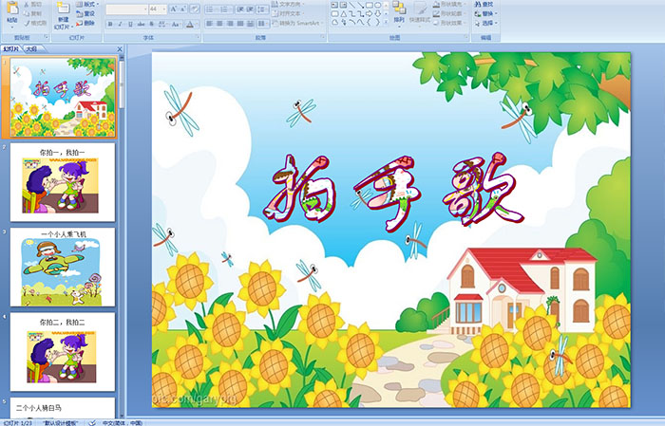Select slide 3 thumbnail 一个小人乘飞机
Screen dimensions: 665x426
[x=63, y=268]
